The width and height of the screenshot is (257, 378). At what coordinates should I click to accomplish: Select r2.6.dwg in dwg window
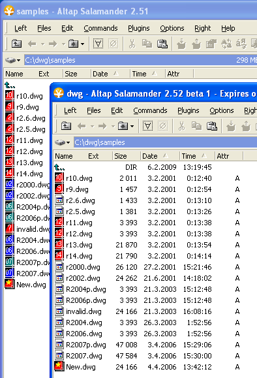pos(80,200)
